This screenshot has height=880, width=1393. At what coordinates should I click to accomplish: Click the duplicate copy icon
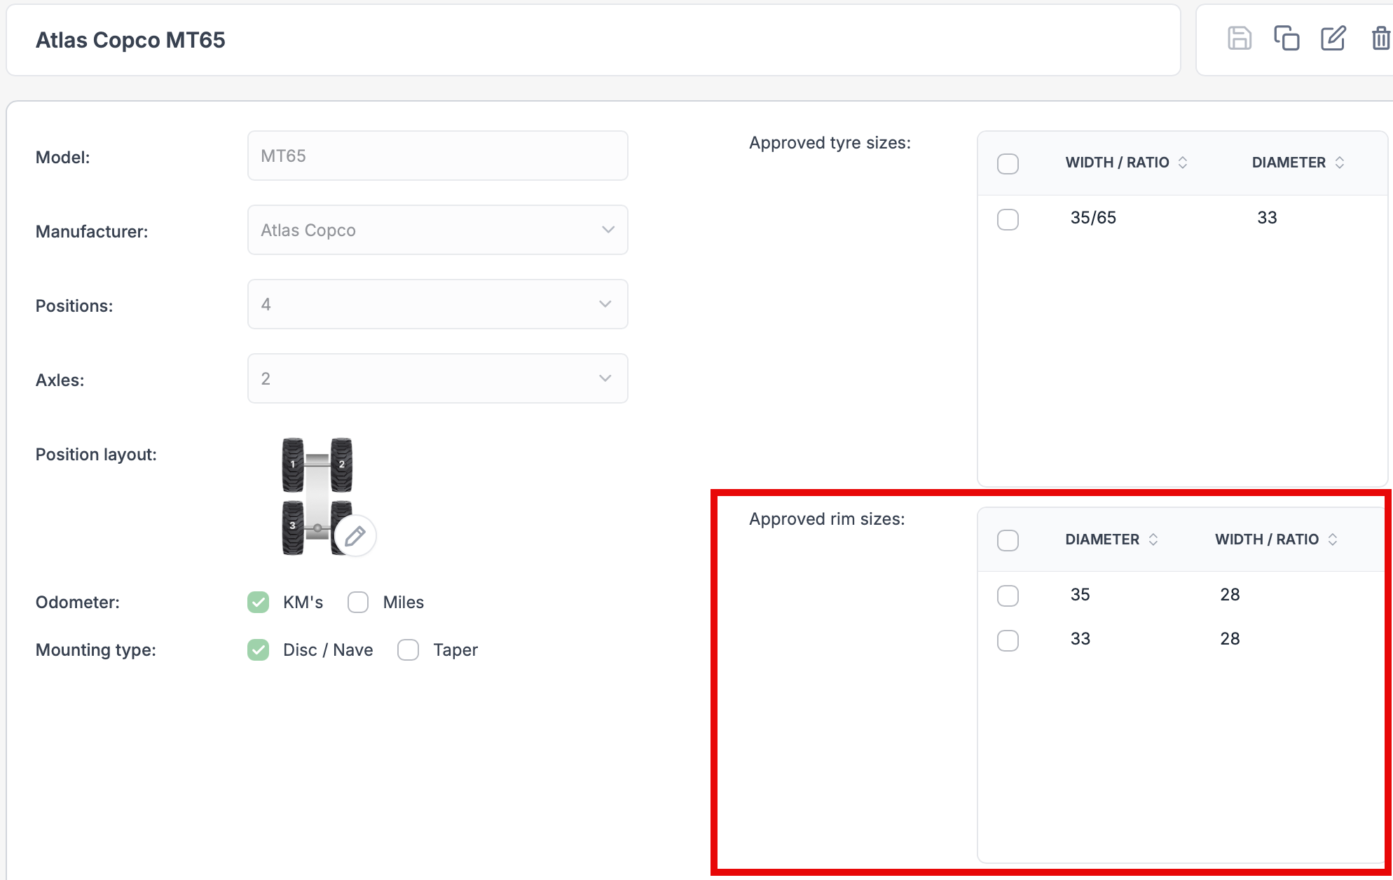click(1286, 39)
